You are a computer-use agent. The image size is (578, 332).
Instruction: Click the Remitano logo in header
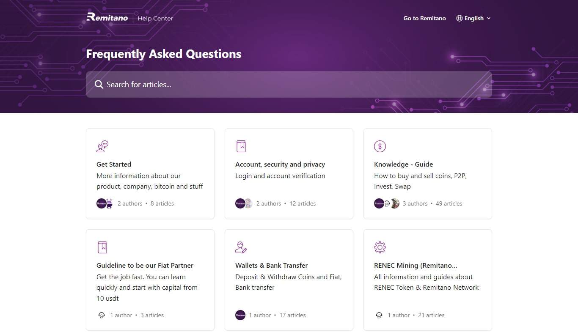pyautogui.click(x=107, y=17)
